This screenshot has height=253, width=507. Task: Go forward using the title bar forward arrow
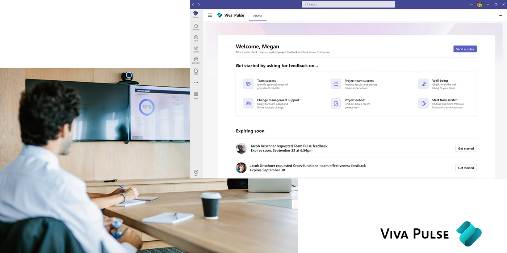[199, 4]
